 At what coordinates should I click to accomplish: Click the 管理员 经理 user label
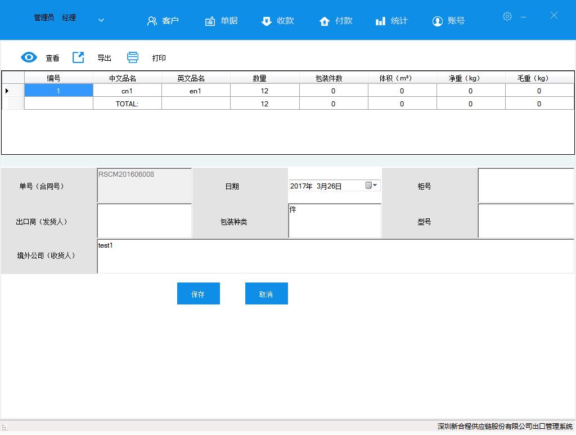pos(55,17)
